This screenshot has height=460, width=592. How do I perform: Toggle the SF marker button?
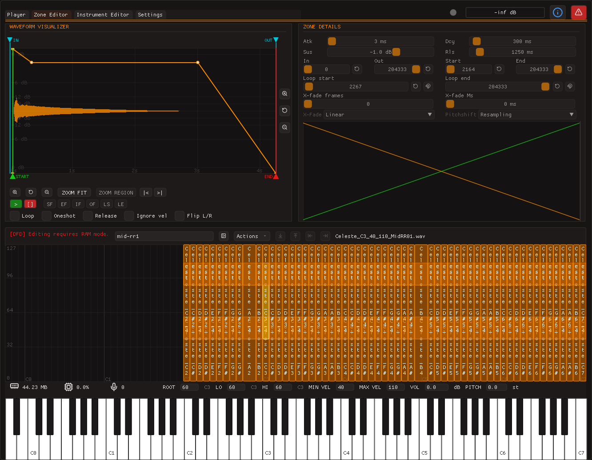click(x=50, y=204)
